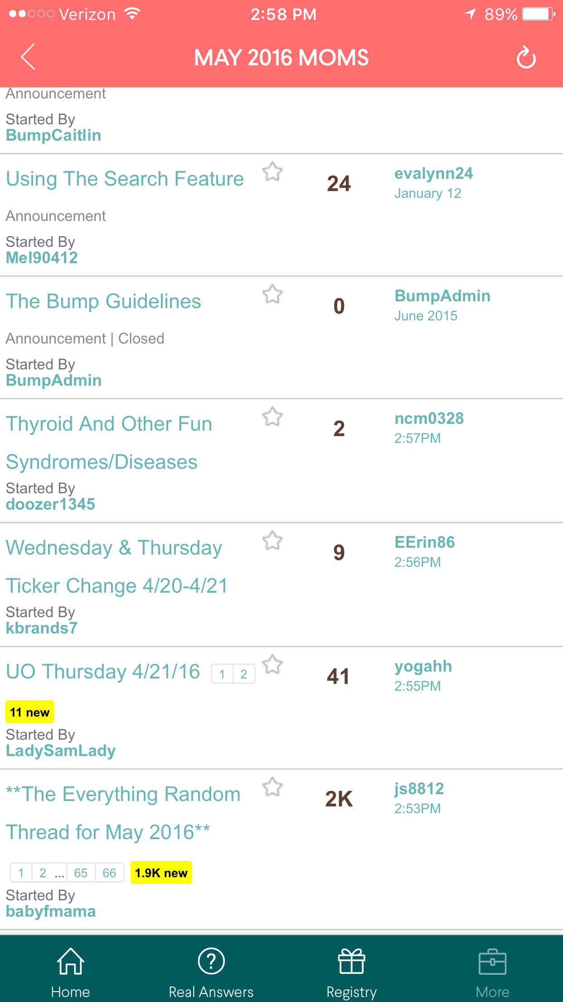Toggle star on Thyroid And Other Fun thread
The image size is (563, 1002).
coord(272,417)
